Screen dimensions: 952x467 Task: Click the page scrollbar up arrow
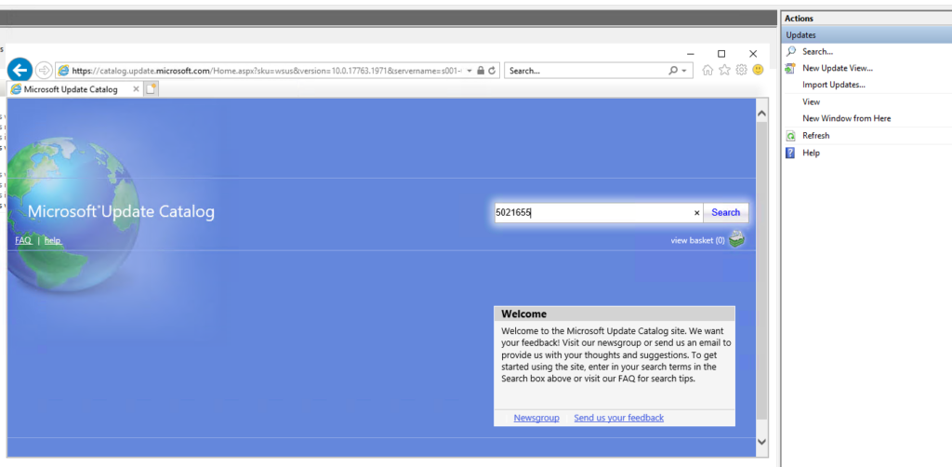(761, 113)
